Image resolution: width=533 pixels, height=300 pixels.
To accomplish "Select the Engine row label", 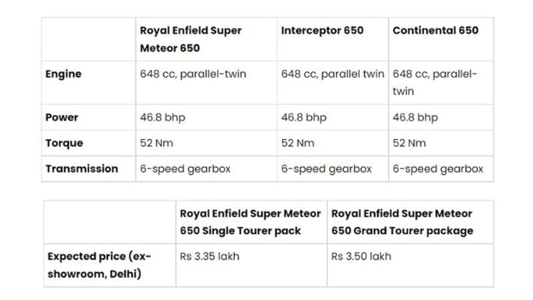I will (63, 74).
